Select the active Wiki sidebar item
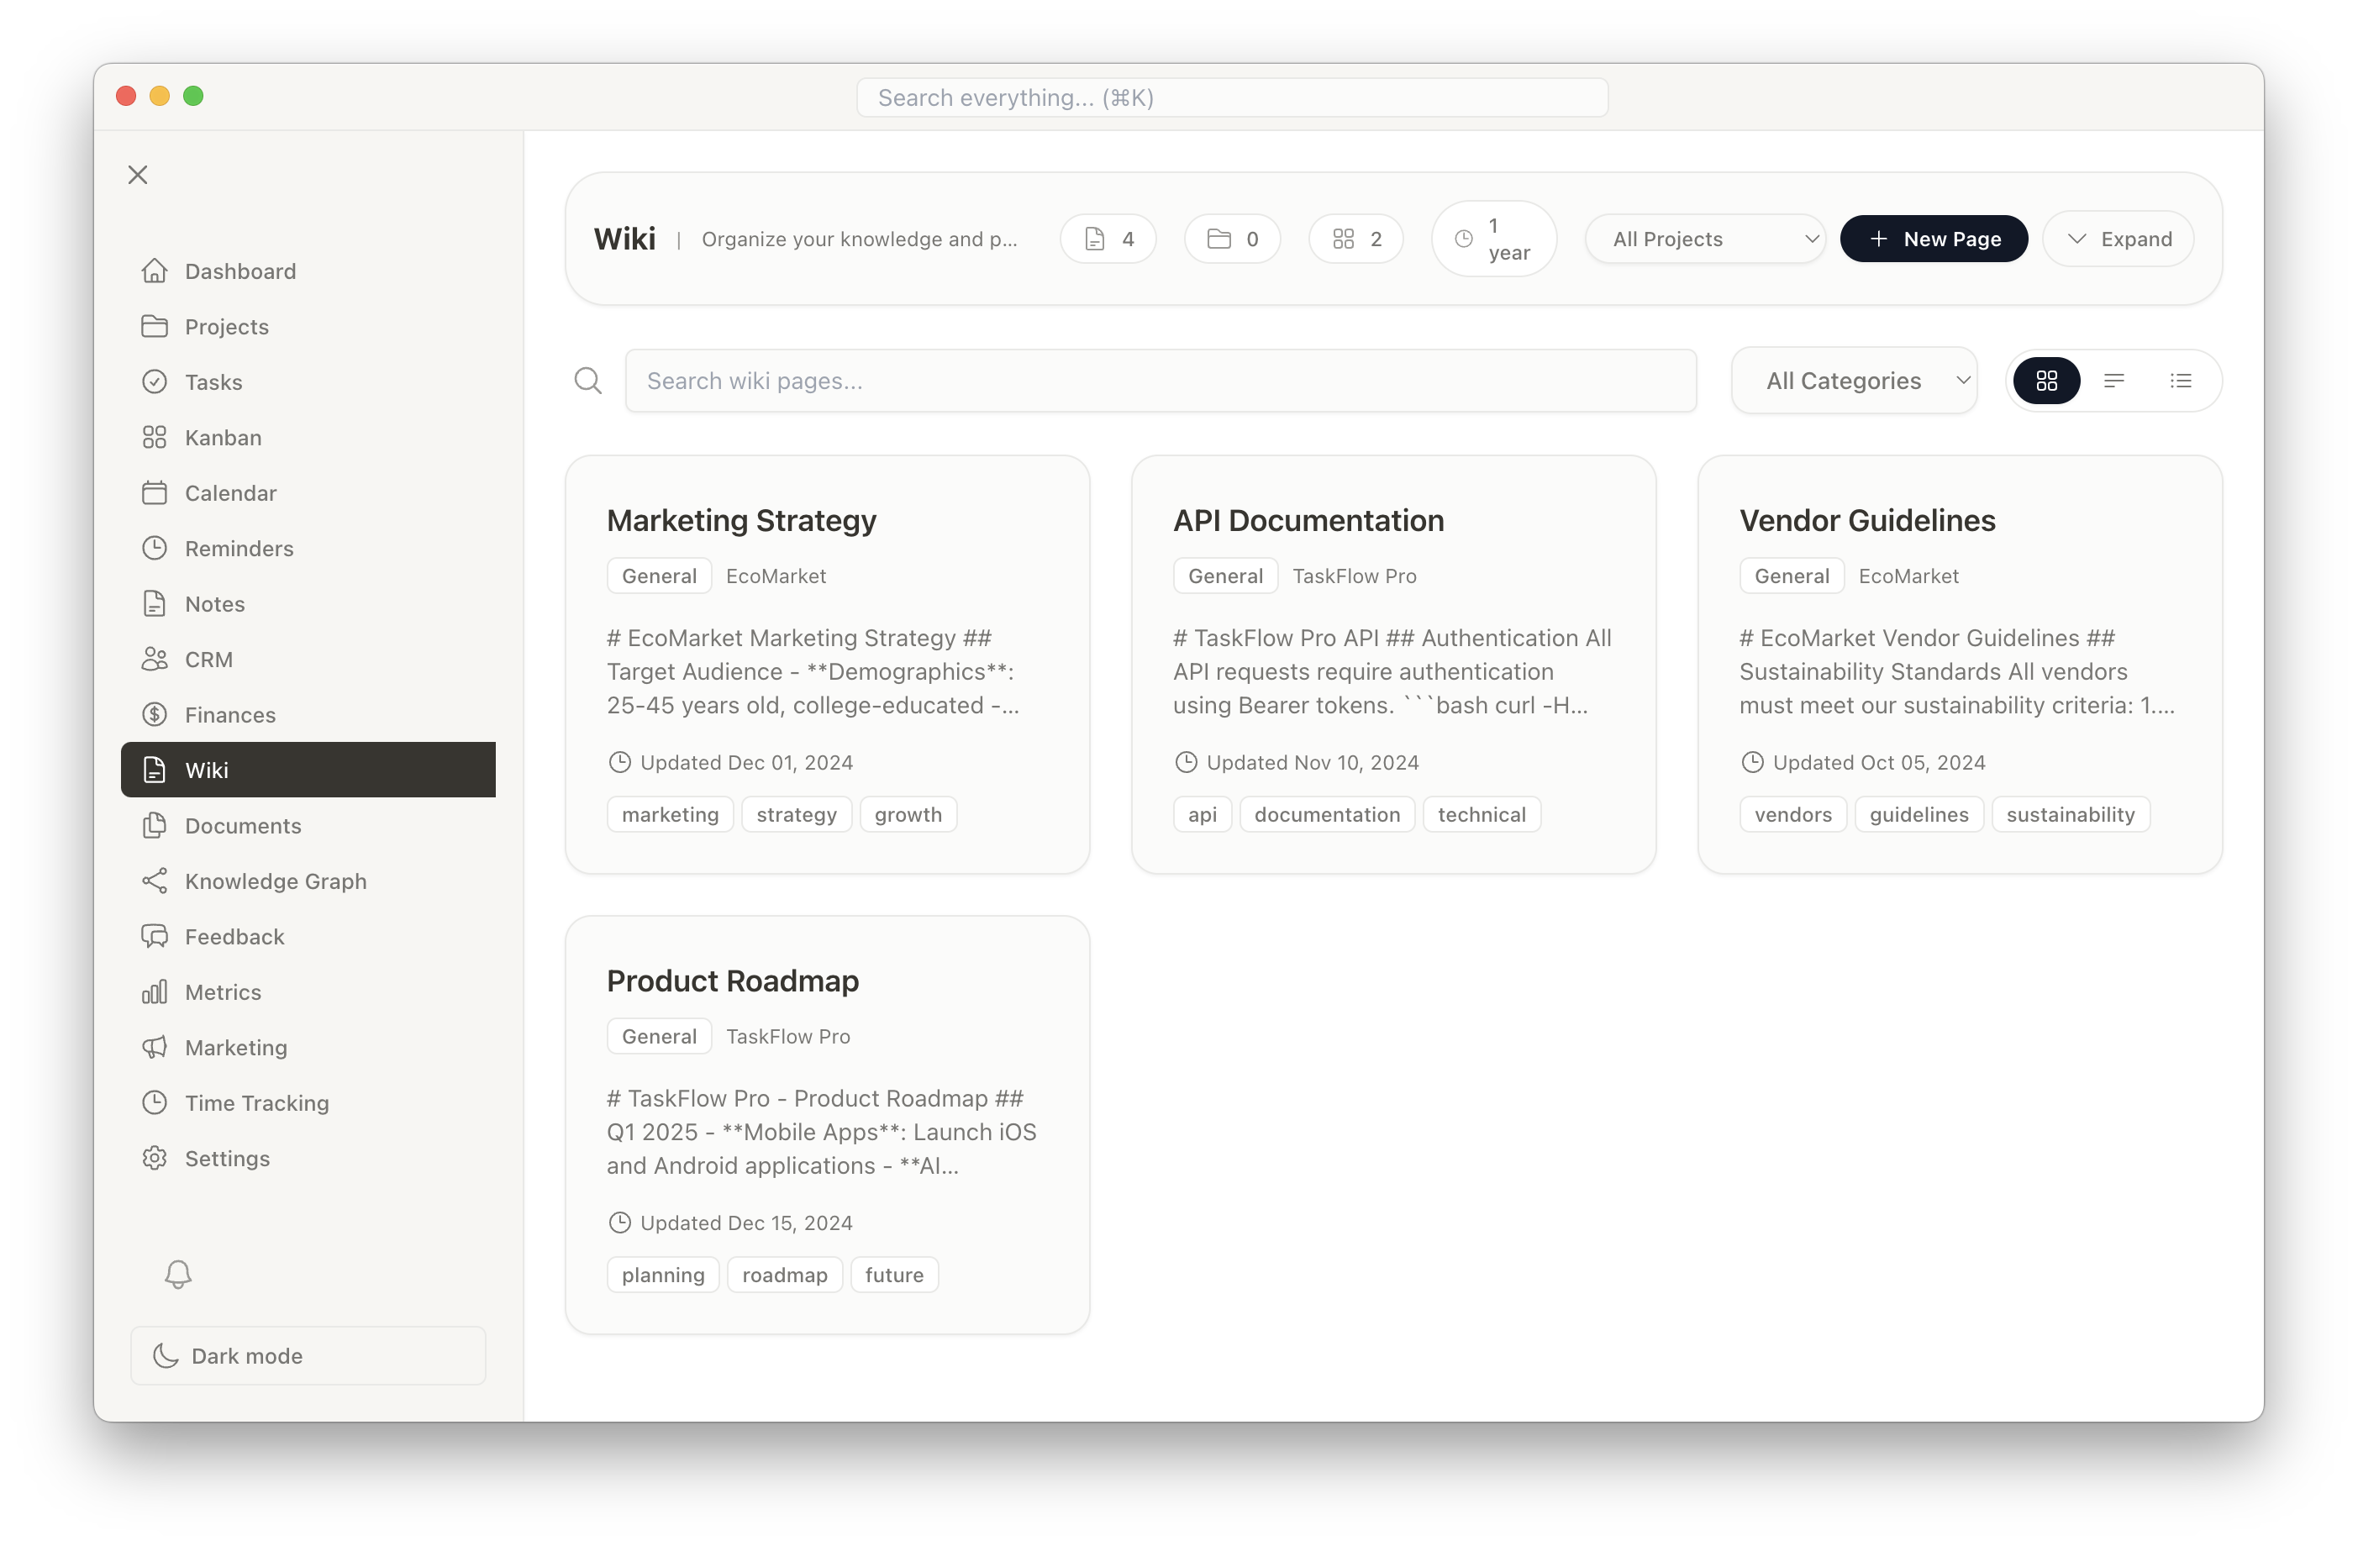The height and width of the screenshot is (1546, 2358). tap(308, 770)
